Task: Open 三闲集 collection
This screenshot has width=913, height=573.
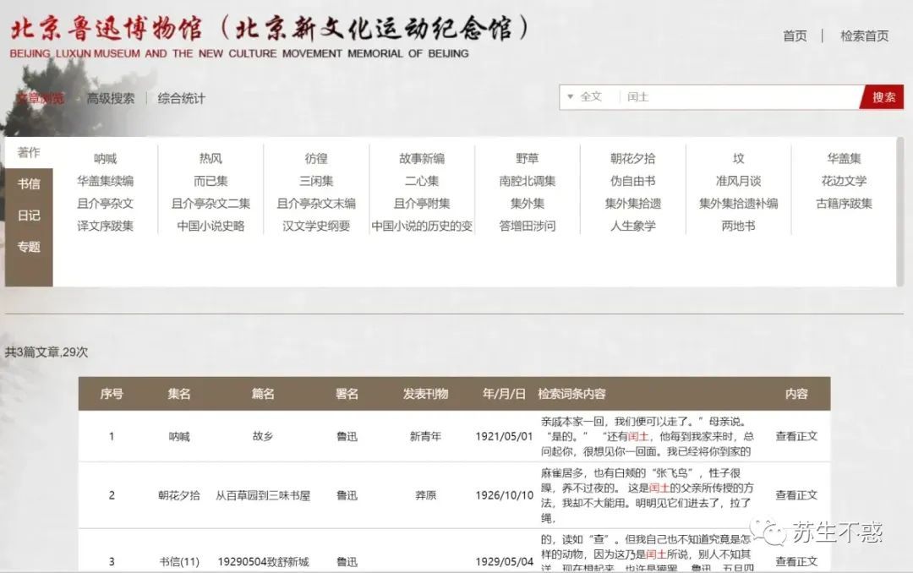Action: (316, 181)
